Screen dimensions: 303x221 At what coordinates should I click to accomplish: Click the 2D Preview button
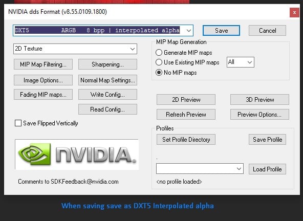tap(186, 99)
